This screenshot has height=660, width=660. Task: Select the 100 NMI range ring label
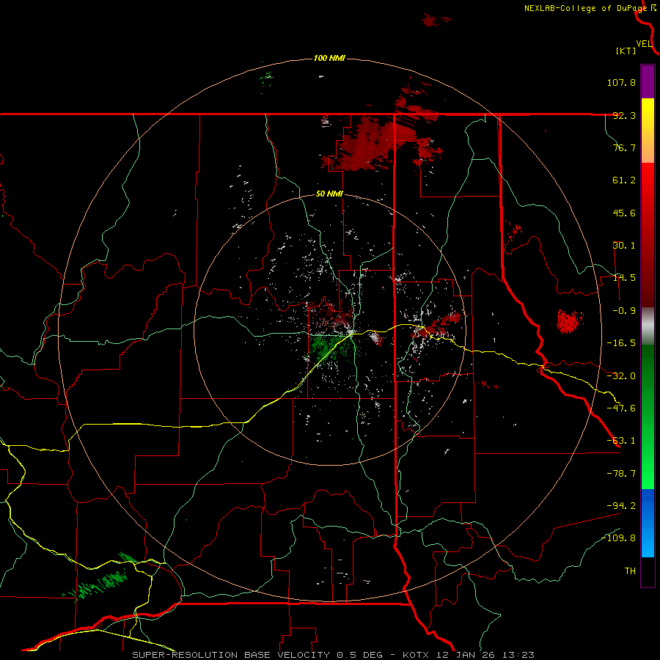coord(329,58)
